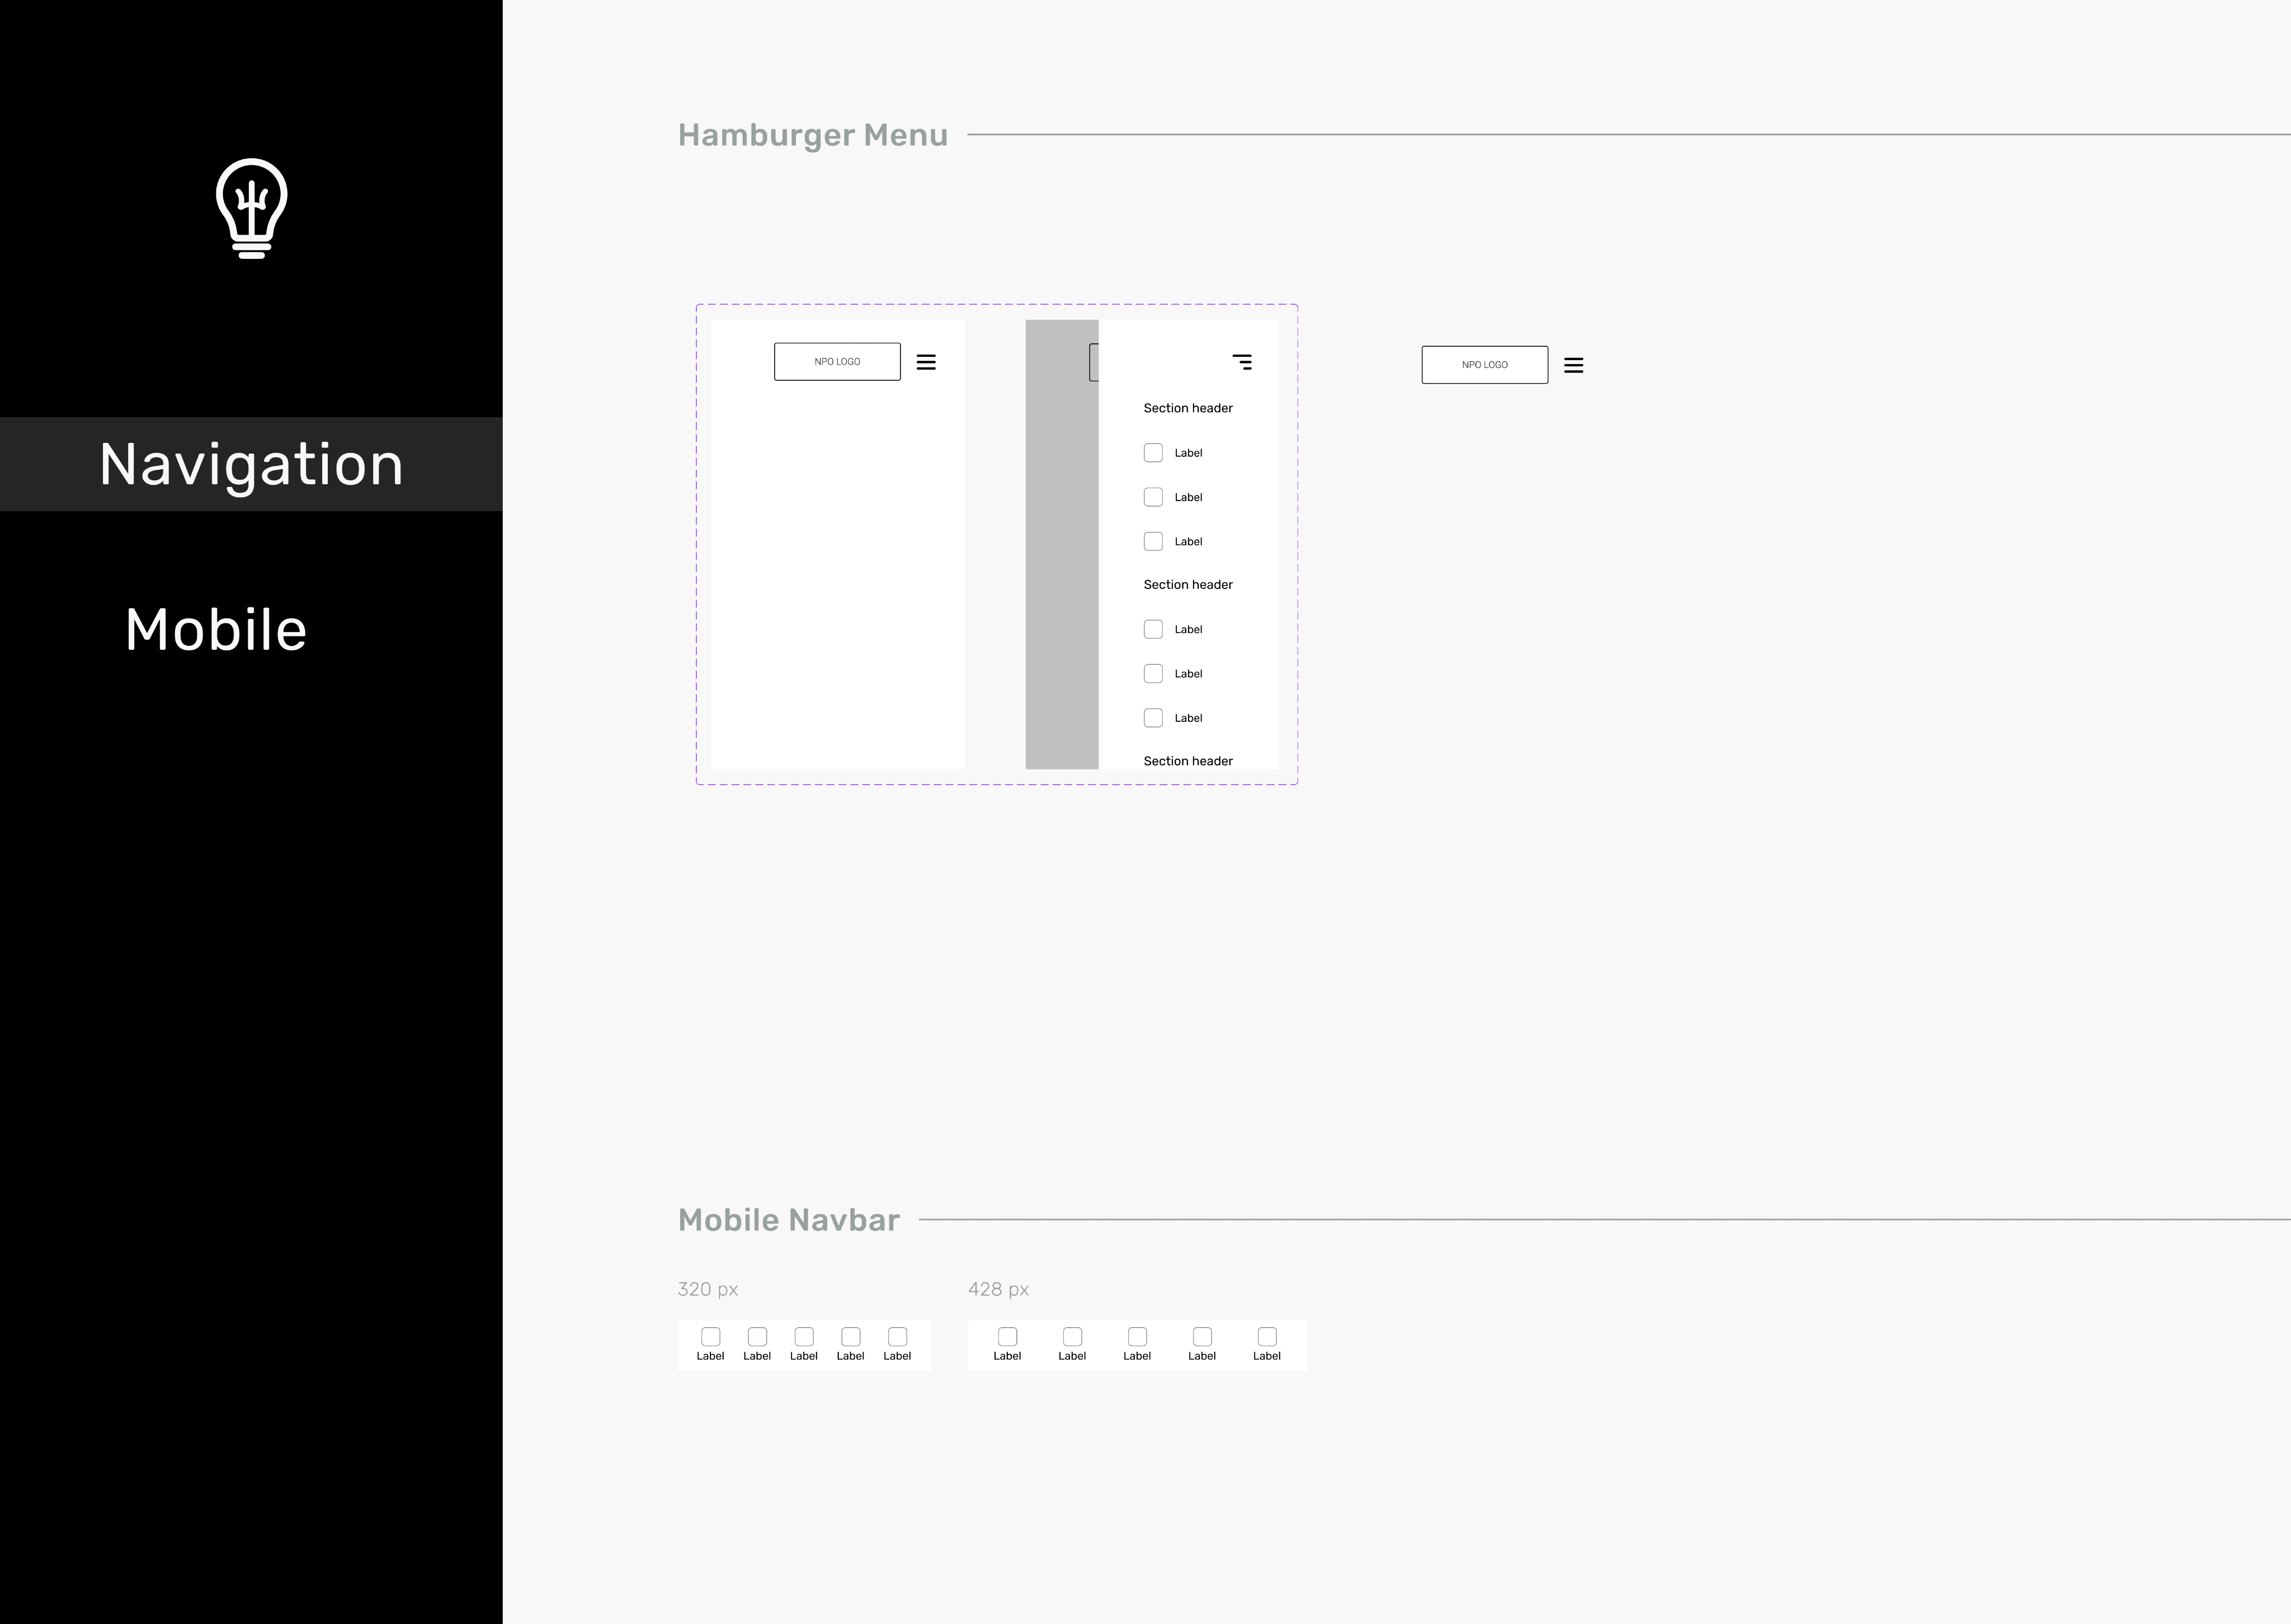Viewport: 2291px width, 1624px height.
Task: Click the standalone hamburger icon outside dashed frame
Action: 1573,365
